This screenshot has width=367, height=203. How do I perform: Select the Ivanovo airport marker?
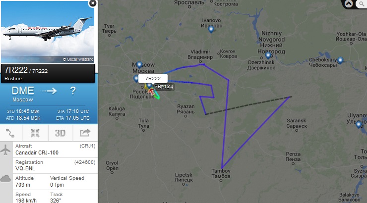click(x=211, y=29)
